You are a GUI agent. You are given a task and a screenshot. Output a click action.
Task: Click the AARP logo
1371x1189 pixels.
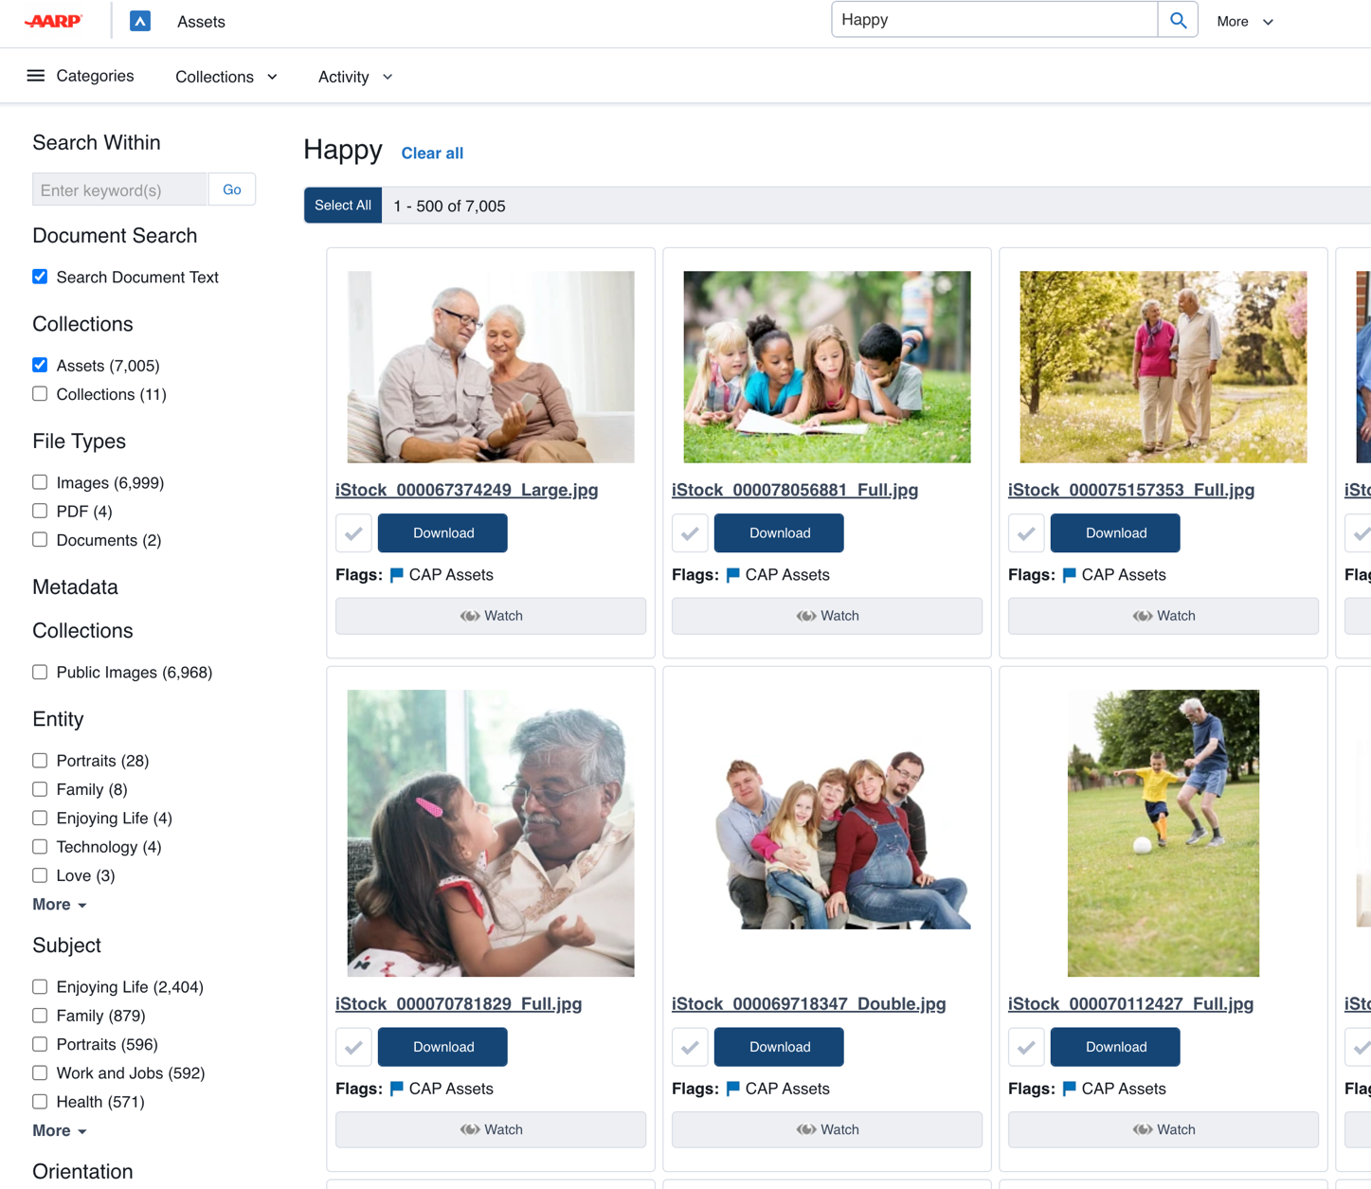[54, 21]
